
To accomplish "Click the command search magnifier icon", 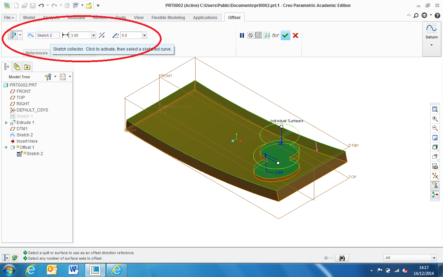I will [x=416, y=15].
